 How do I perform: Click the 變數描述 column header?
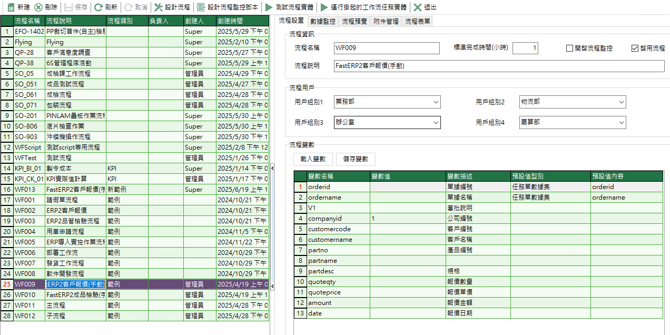point(478,176)
